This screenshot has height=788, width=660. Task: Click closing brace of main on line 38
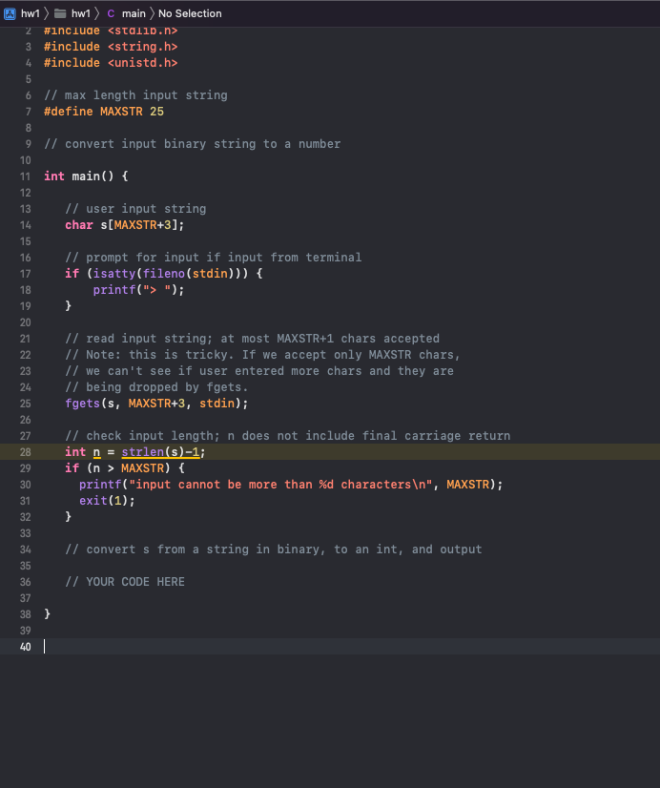click(x=48, y=614)
